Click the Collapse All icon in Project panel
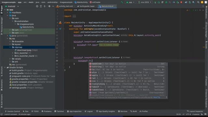 point(45,6)
